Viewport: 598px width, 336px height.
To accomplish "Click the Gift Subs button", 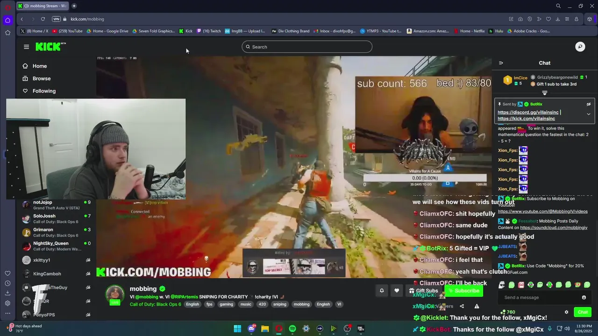I will click(423, 291).
